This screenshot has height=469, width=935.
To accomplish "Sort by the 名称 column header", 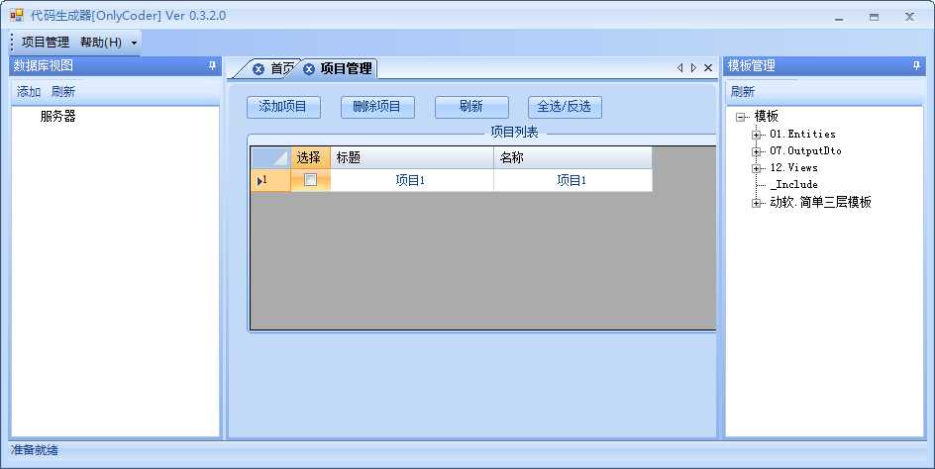I will [x=572, y=158].
